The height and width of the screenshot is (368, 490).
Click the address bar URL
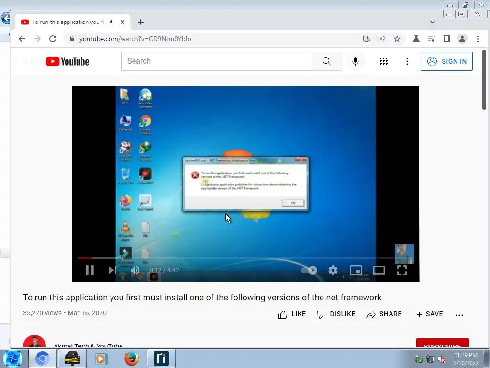135,39
